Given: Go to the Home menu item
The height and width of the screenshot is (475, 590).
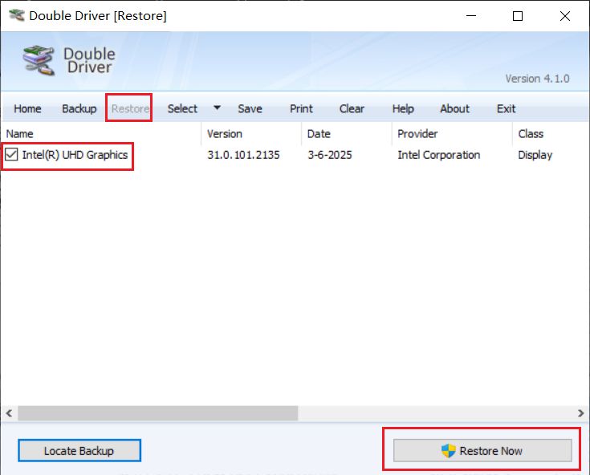Looking at the screenshot, I should (x=27, y=109).
